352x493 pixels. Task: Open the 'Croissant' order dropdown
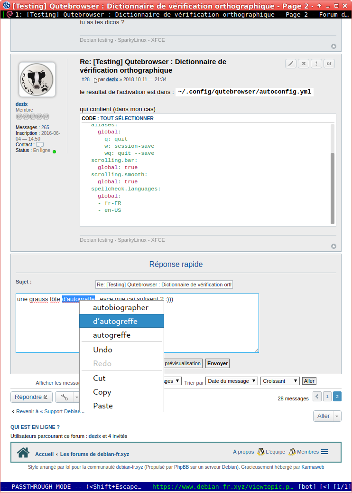tap(280, 381)
